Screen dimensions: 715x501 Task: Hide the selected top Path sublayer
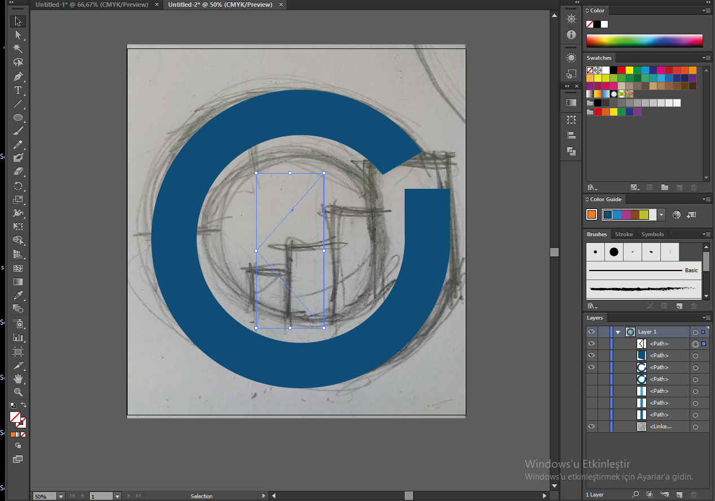click(x=591, y=344)
